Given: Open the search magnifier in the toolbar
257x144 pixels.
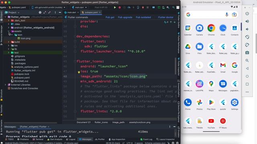Looking at the screenshot, I should pyautogui.click(x=173, y=8).
